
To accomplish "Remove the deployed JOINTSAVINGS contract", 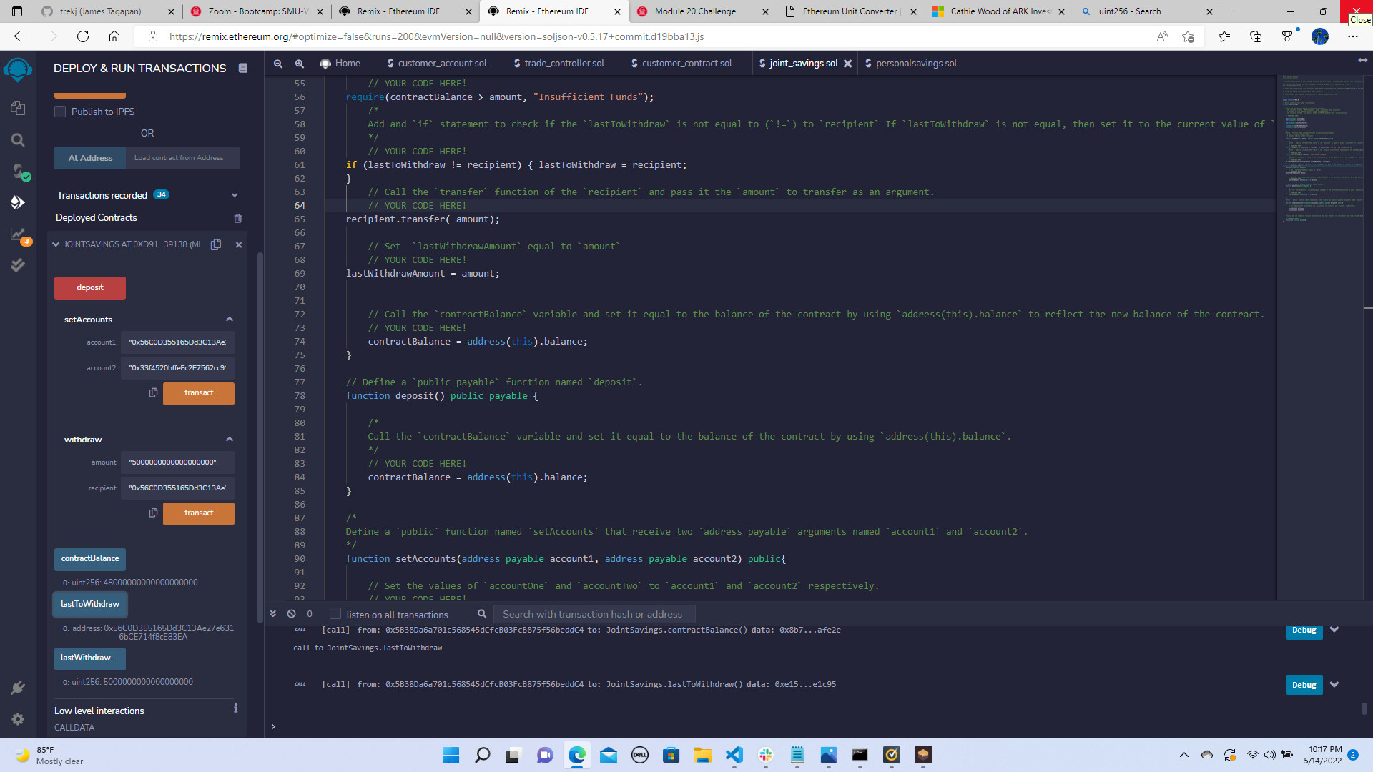I will click(239, 244).
